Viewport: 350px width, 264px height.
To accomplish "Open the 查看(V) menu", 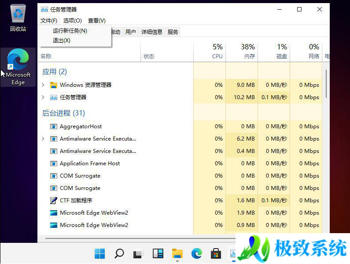I will point(97,21).
